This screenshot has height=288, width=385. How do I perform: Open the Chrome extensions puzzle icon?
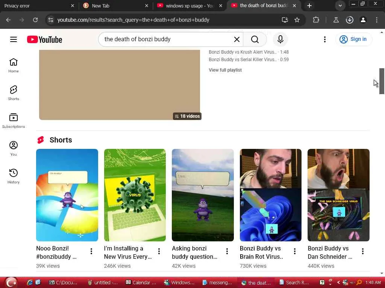(316, 20)
